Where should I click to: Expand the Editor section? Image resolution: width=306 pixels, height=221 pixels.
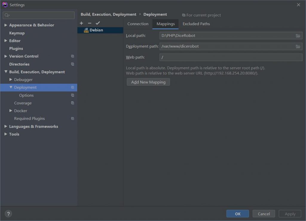click(6, 41)
